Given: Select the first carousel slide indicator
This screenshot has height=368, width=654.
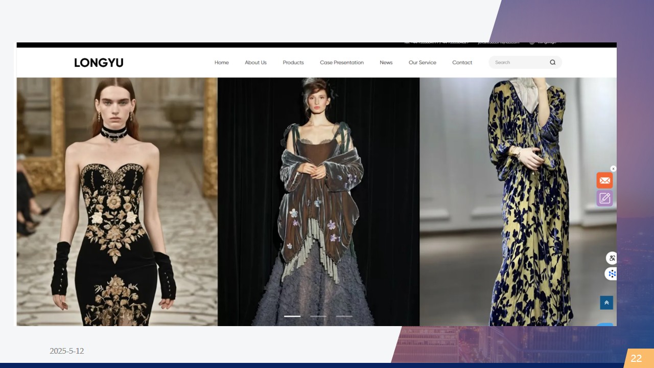Looking at the screenshot, I should pyautogui.click(x=292, y=316).
